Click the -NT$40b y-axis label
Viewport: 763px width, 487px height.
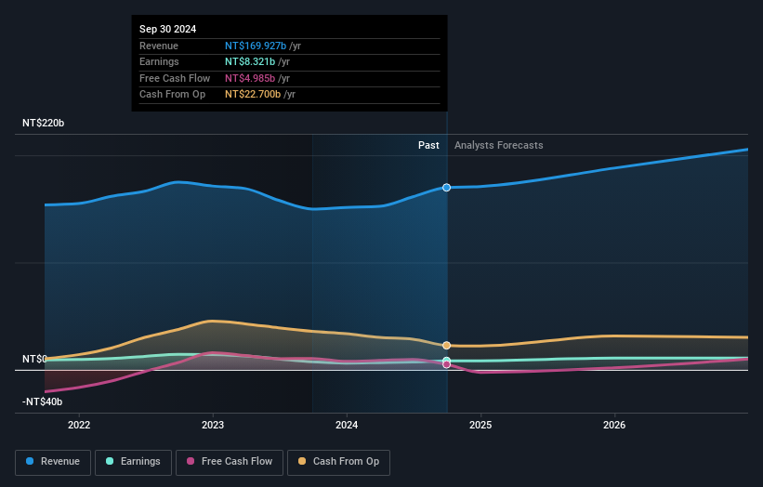point(43,401)
